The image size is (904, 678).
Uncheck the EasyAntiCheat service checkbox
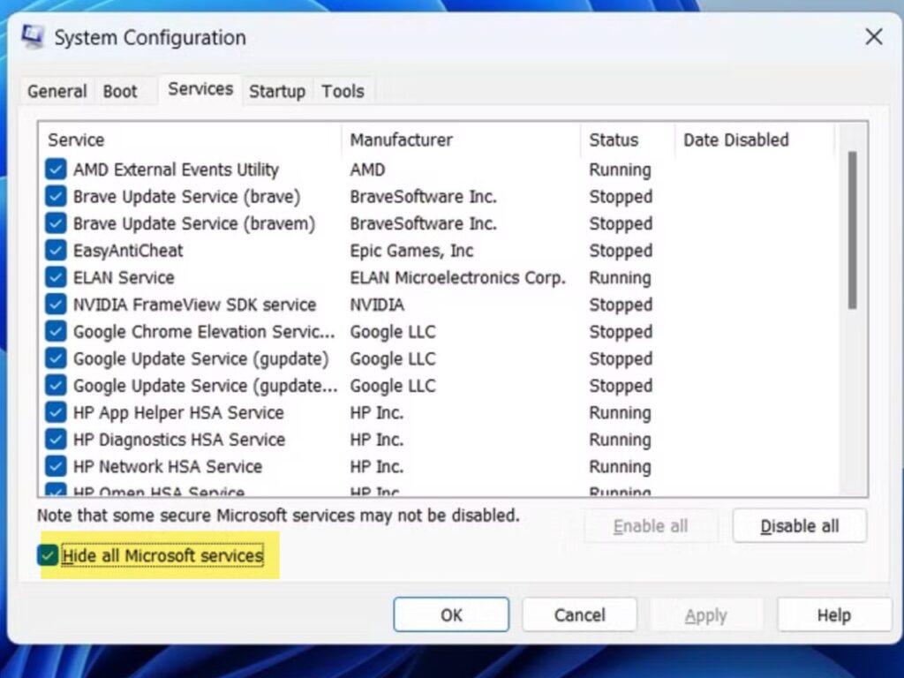(x=56, y=251)
